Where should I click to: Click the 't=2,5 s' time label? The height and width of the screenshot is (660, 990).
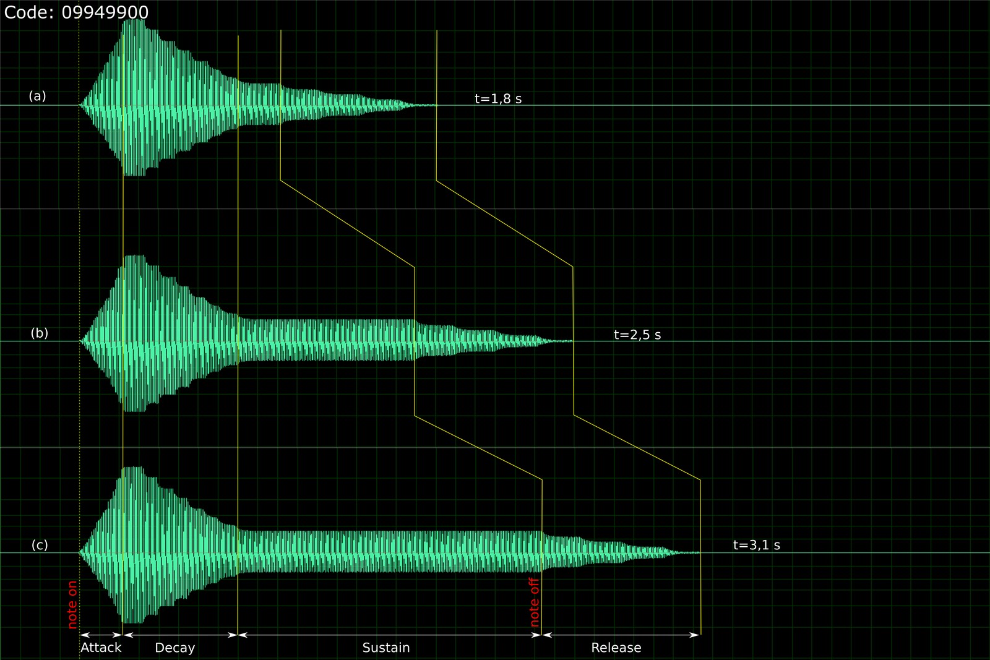point(637,335)
